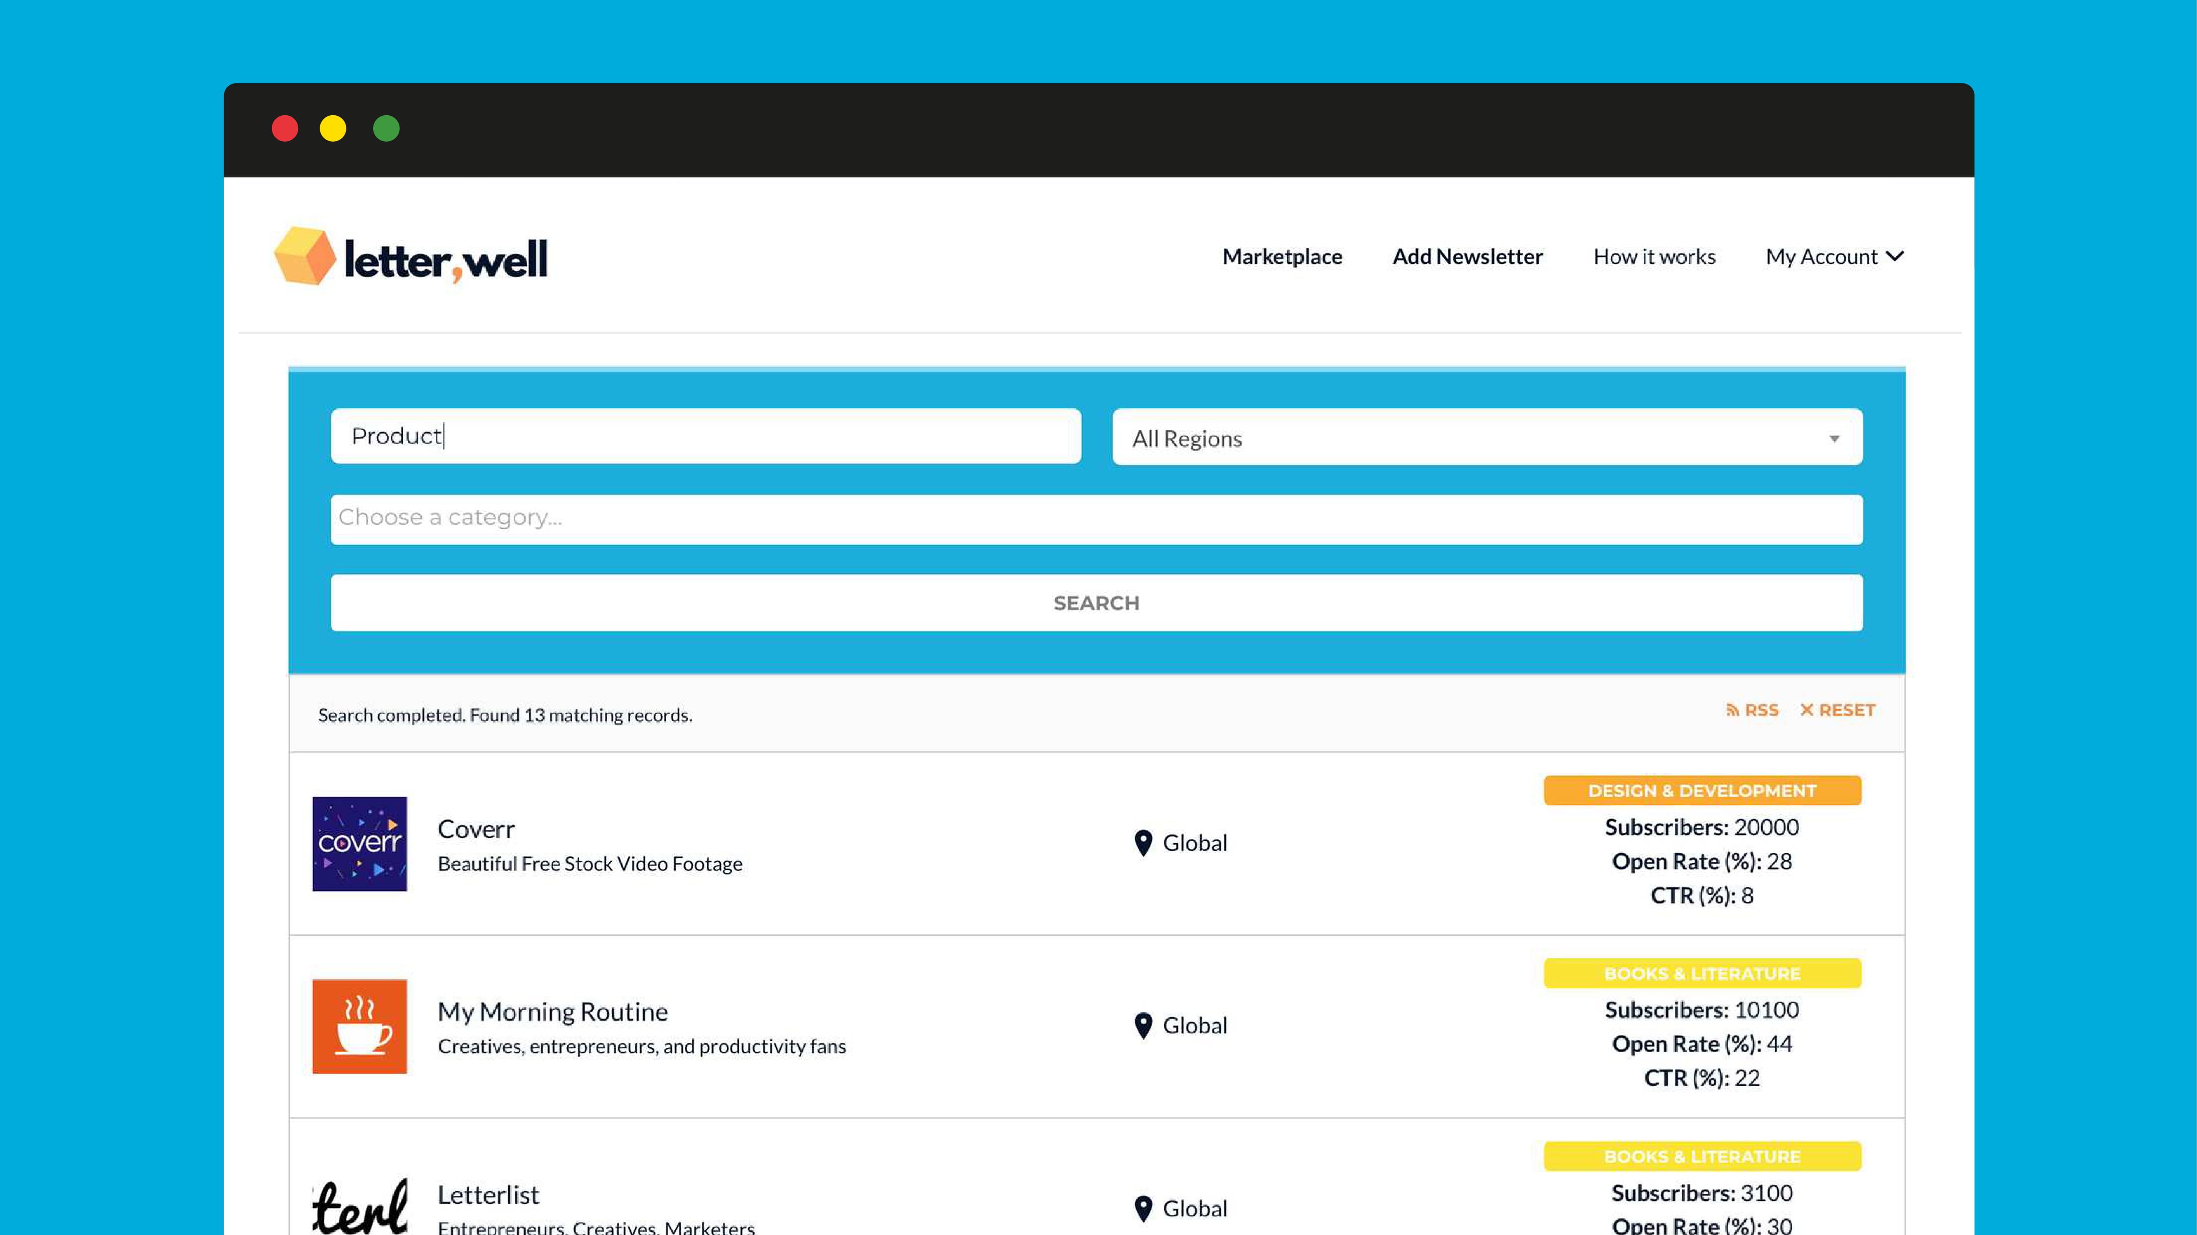Click the Letterwell cube logo

point(304,256)
